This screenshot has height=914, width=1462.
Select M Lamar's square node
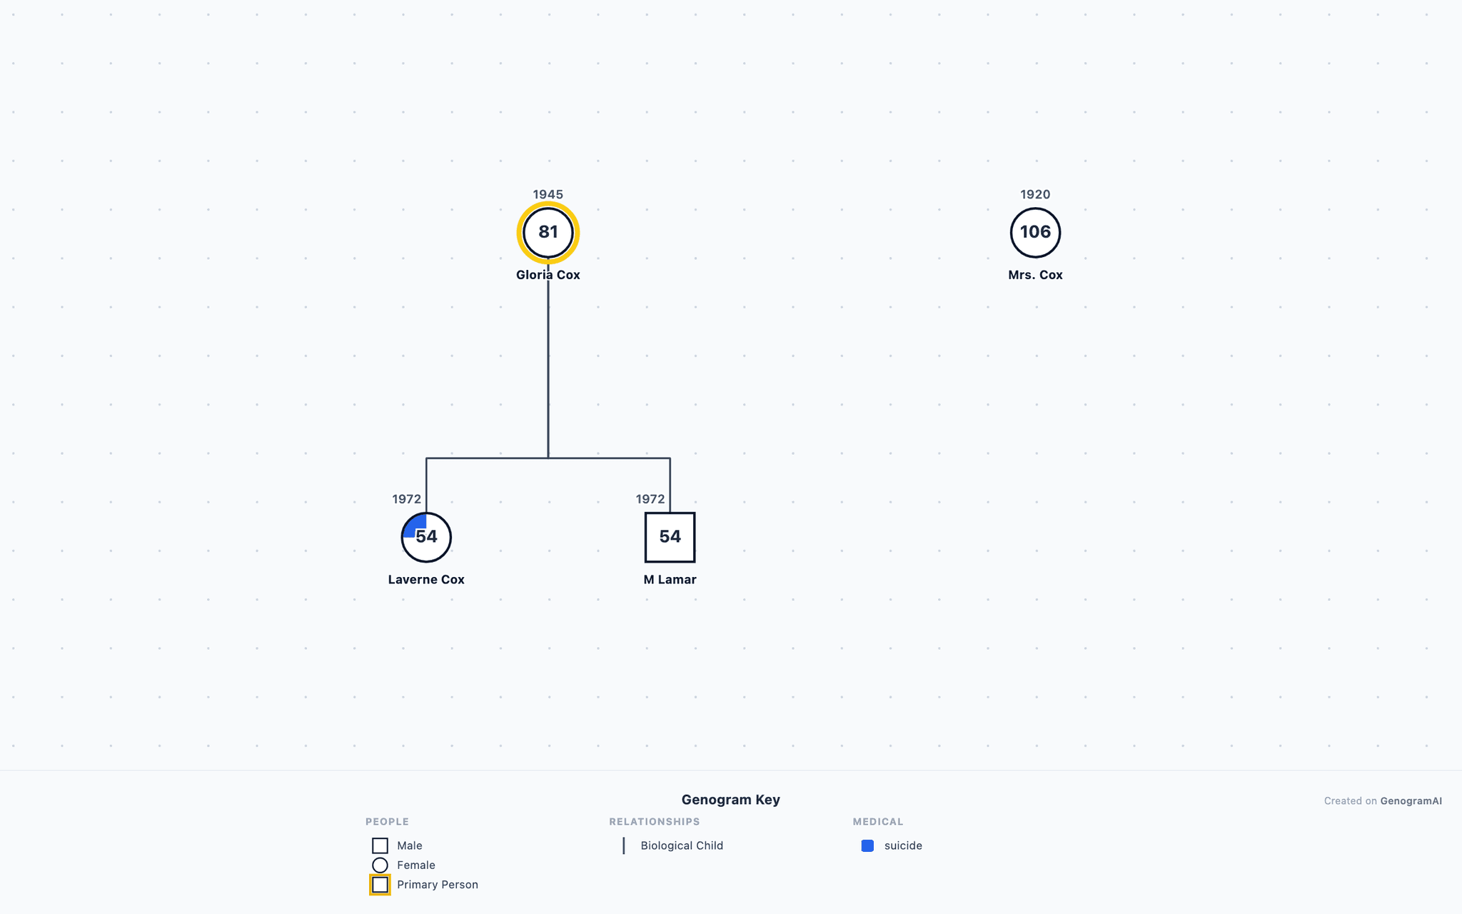pyautogui.click(x=670, y=537)
